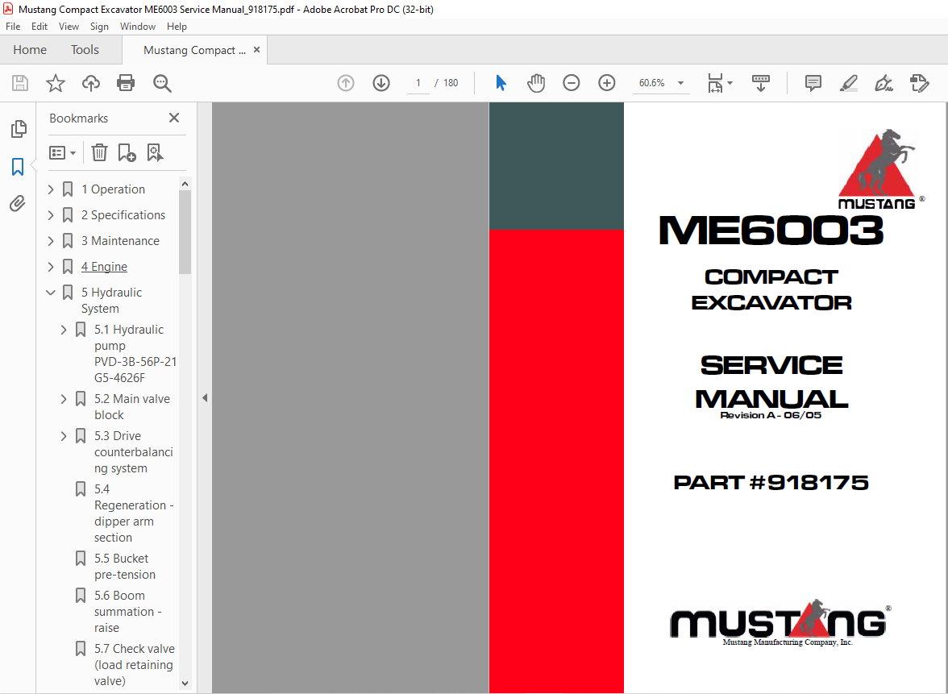948x694 pixels.
Task: Add a sticky note comment
Action: (813, 83)
